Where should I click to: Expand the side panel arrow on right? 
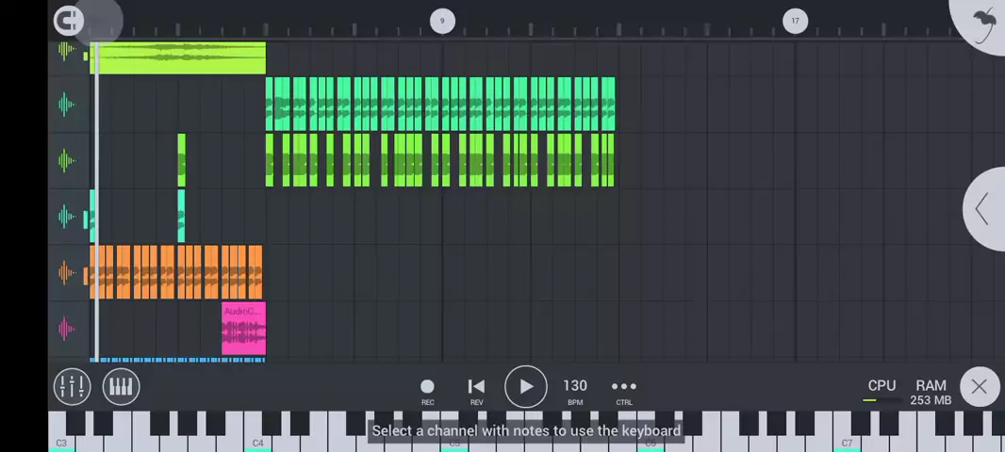[x=982, y=209]
